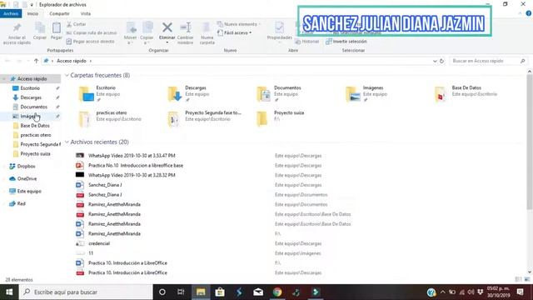Open the Nuevo elemento dropdown
Image resolution: width=533 pixels, height=300 pixels.
239,24
